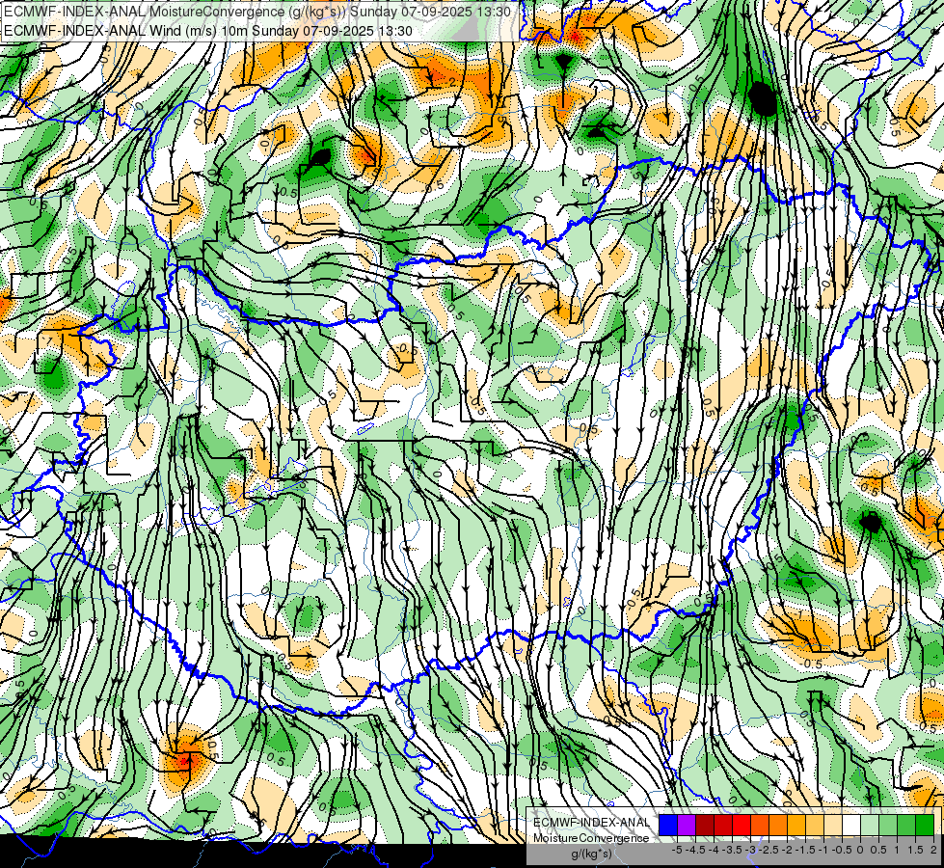
Task: Click the legend tick label -3.5
Action: (x=732, y=850)
